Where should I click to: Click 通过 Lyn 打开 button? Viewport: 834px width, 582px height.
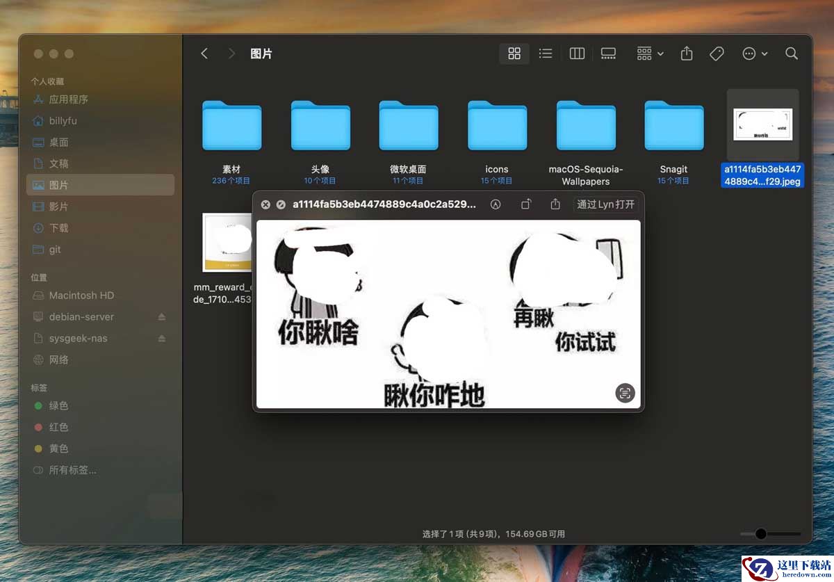pyautogui.click(x=606, y=204)
